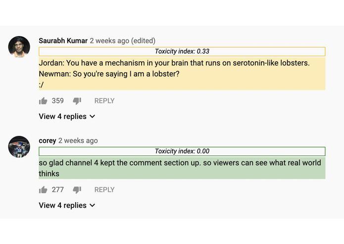Dislike Saurabh Kumar's comment
The height and width of the screenshot is (244, 344).
point(77,101)
